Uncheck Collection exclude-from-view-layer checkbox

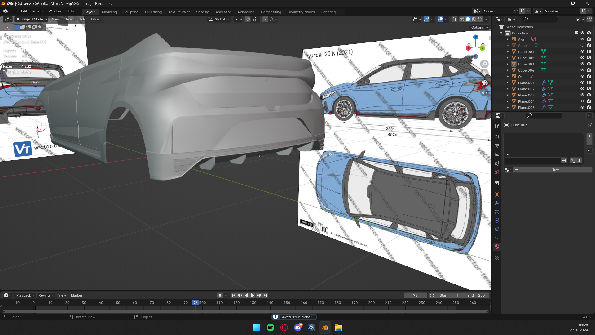(576, 33)
